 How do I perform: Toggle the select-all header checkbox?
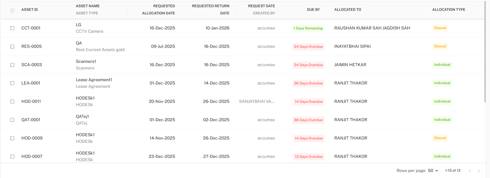[x=12, y=11]
